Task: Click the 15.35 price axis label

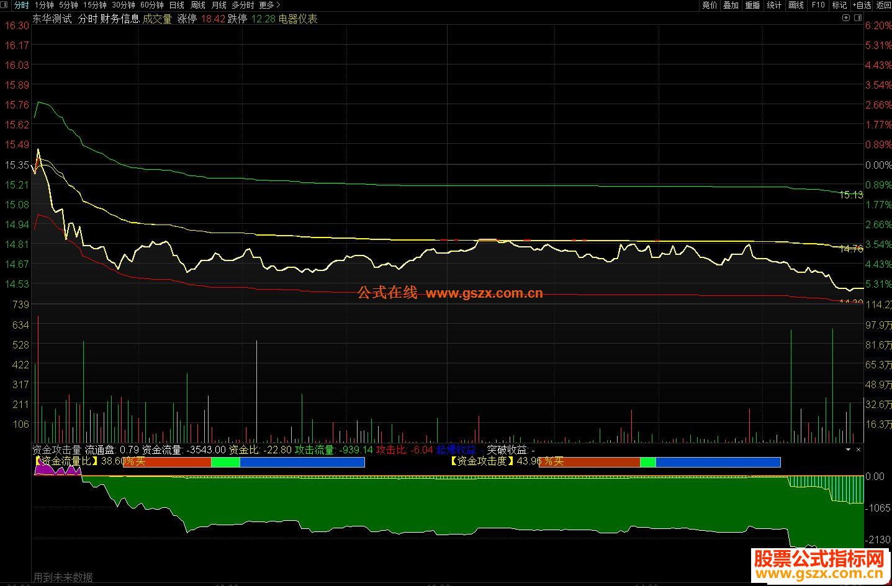Action: click(17, 165)
